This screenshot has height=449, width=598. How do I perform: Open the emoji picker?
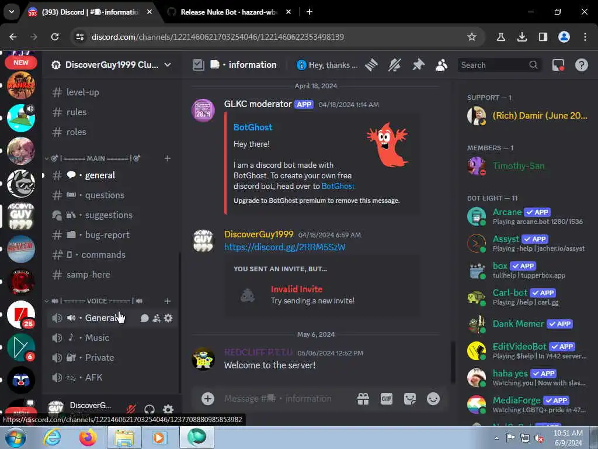click(x=433, y=399)
